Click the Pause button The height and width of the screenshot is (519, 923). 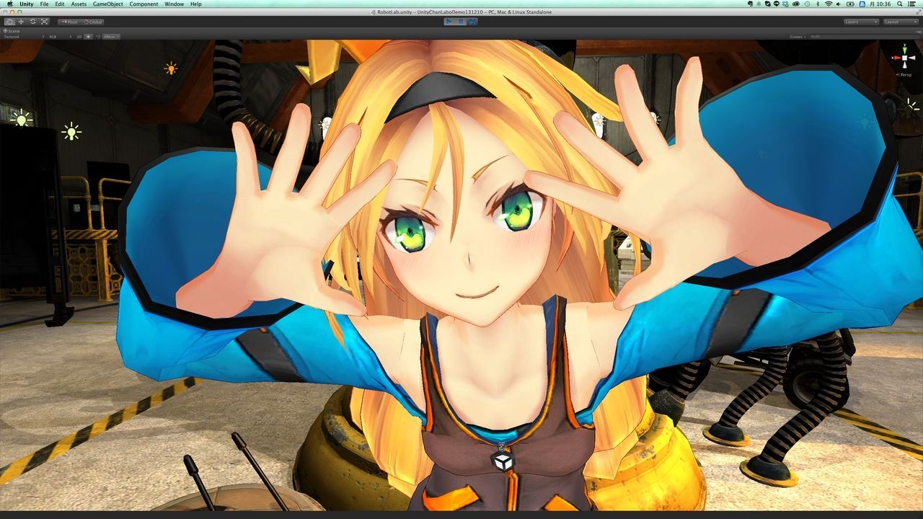click(x=461, y=22)
